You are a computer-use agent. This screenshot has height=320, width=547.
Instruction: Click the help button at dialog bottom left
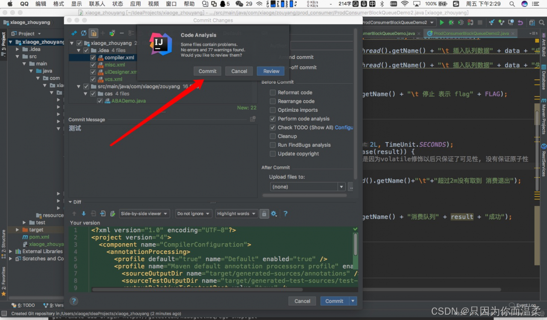pos(74,301)
